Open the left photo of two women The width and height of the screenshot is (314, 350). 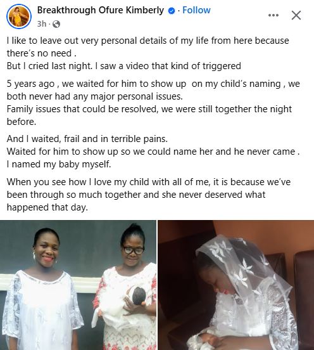[78, 285]
